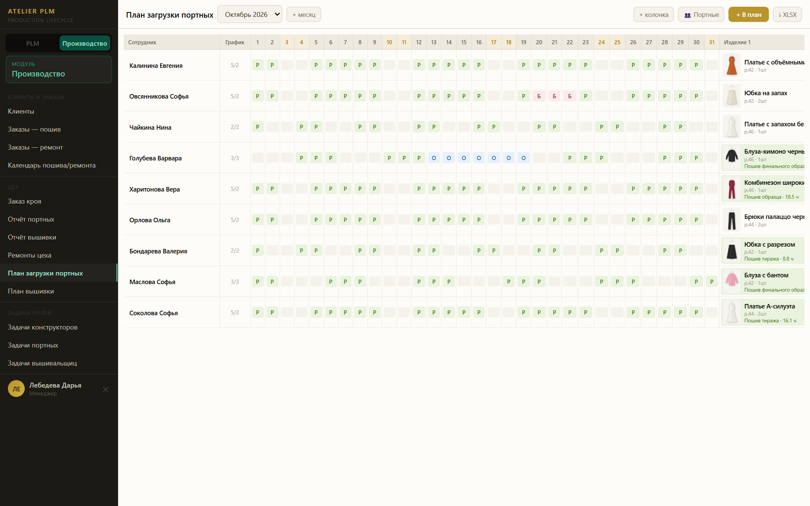Open Отчёт портных in the sidebar
The height and width of the screenshot is (506, 810).
tap(31, 219)
